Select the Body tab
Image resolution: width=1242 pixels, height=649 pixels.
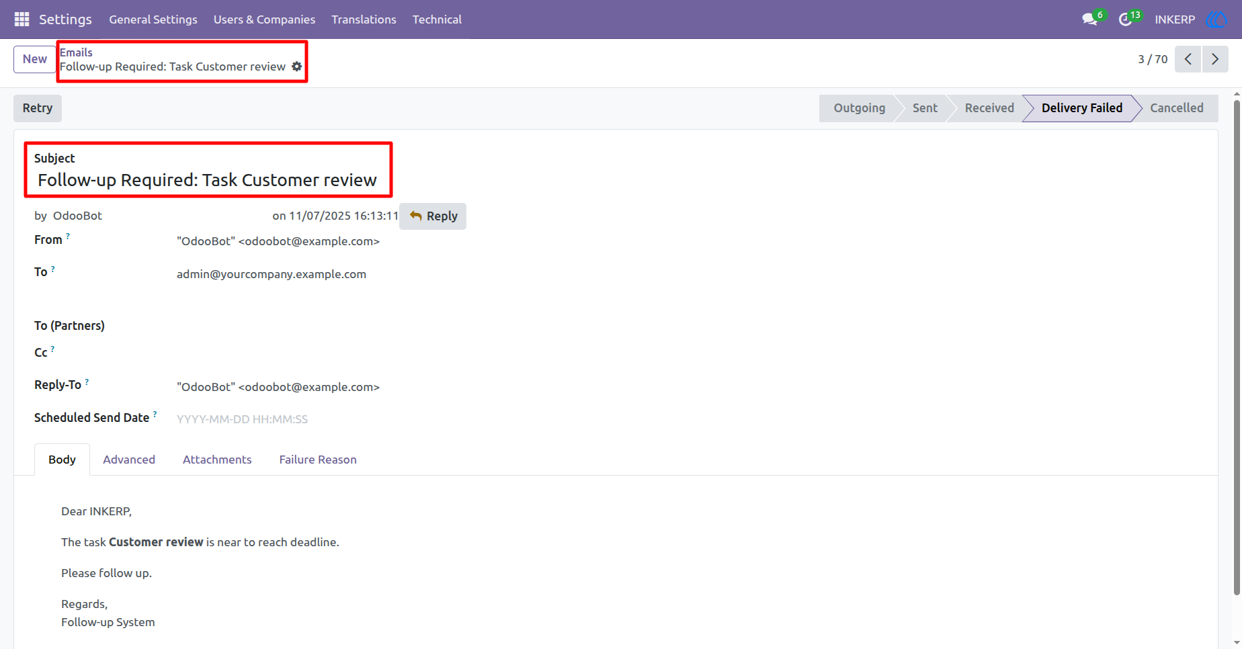click(x=62, y=460)
